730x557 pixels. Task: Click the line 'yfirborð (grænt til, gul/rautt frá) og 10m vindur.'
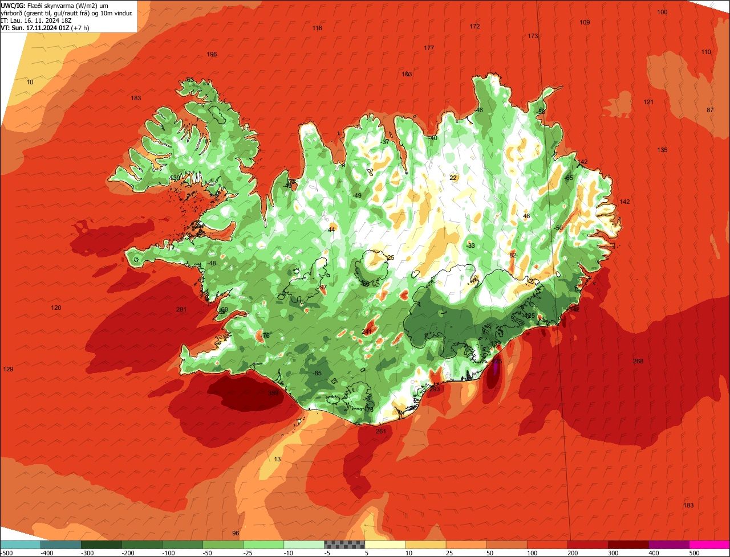point(67,13)
